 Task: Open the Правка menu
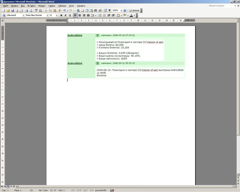tap(14, 6)
